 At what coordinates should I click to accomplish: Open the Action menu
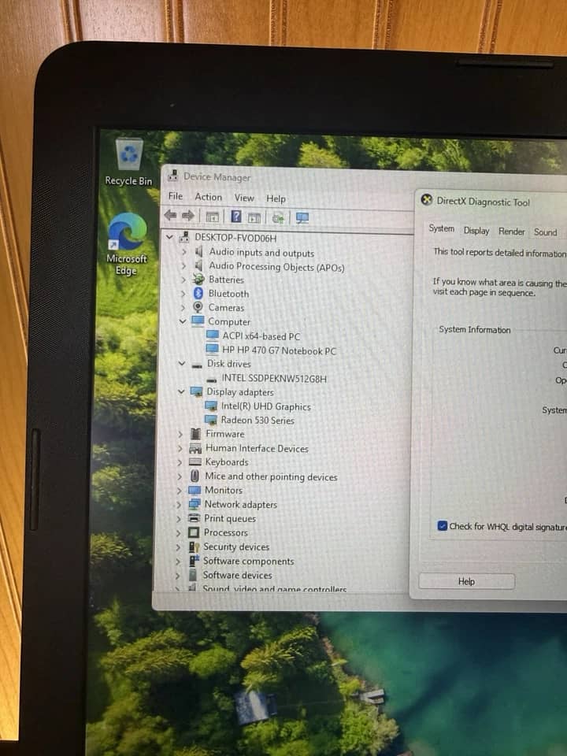pyautogui.click(x=208, y=197)
